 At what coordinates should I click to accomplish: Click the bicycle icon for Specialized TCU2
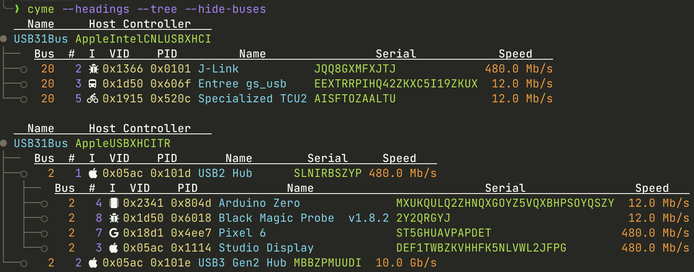click(93, 99)
